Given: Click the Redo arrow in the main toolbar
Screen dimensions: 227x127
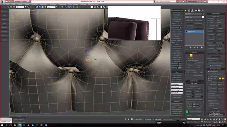Looking at the screenshot, I should pos(5,7).
